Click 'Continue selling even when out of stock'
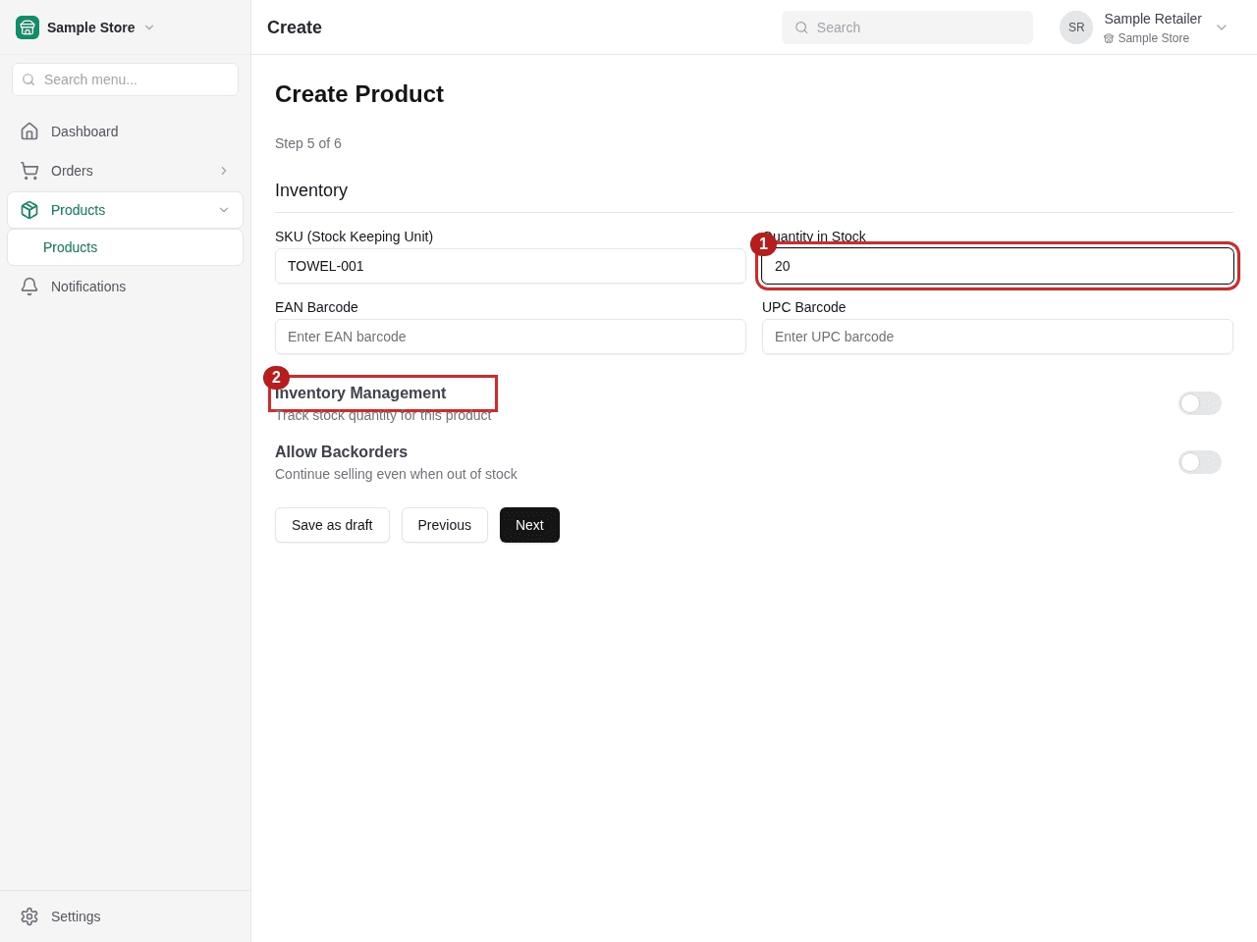Screen dimensions: 1257x942 pyautogui.click(x=396, y=474)
